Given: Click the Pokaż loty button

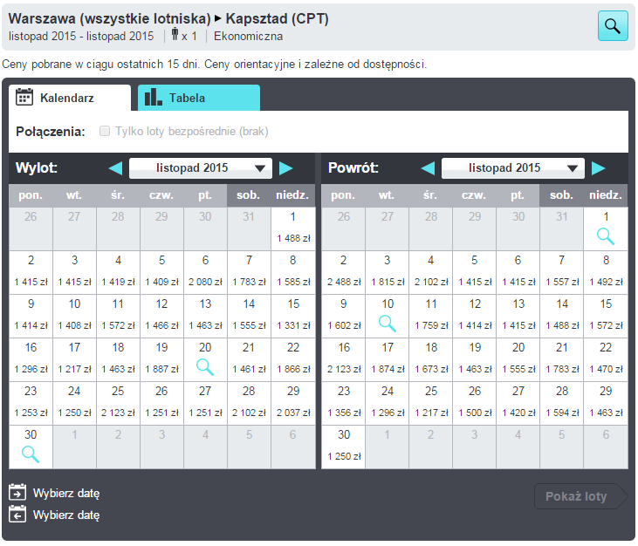Looking at the screenshot, I should (x=581, y=496).
